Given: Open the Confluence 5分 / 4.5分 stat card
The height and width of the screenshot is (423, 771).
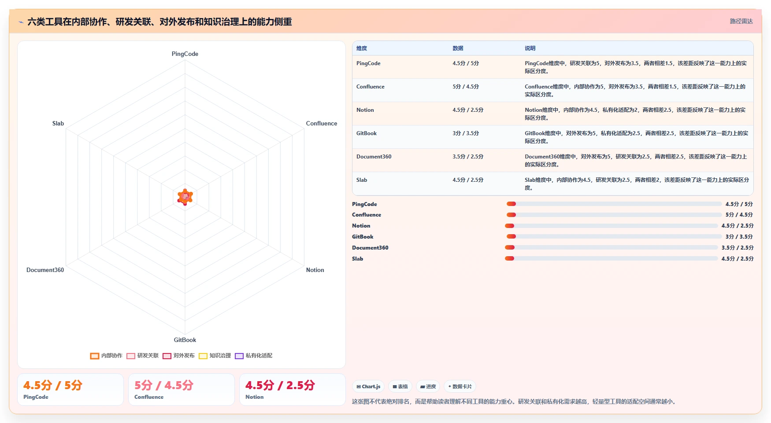Looking at the screenshot, I should pos(182,390).
